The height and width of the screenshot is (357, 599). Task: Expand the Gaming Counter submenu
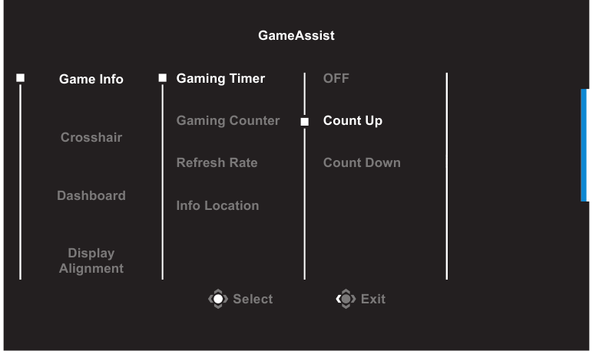click(x=228, y=121)
